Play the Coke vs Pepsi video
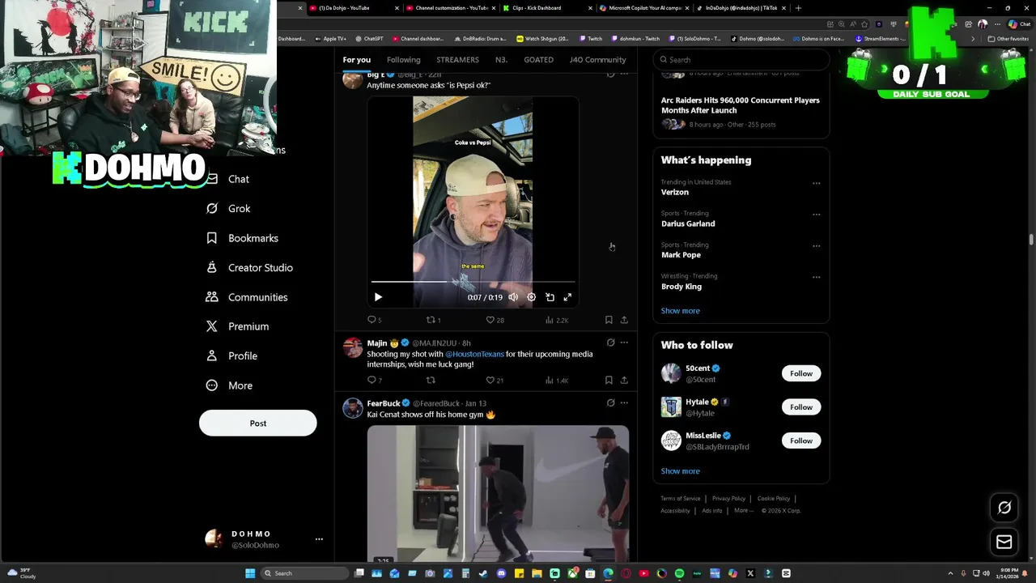This screenshot has width=1036, height=583. pyautogui.click(x=378, y=297)
